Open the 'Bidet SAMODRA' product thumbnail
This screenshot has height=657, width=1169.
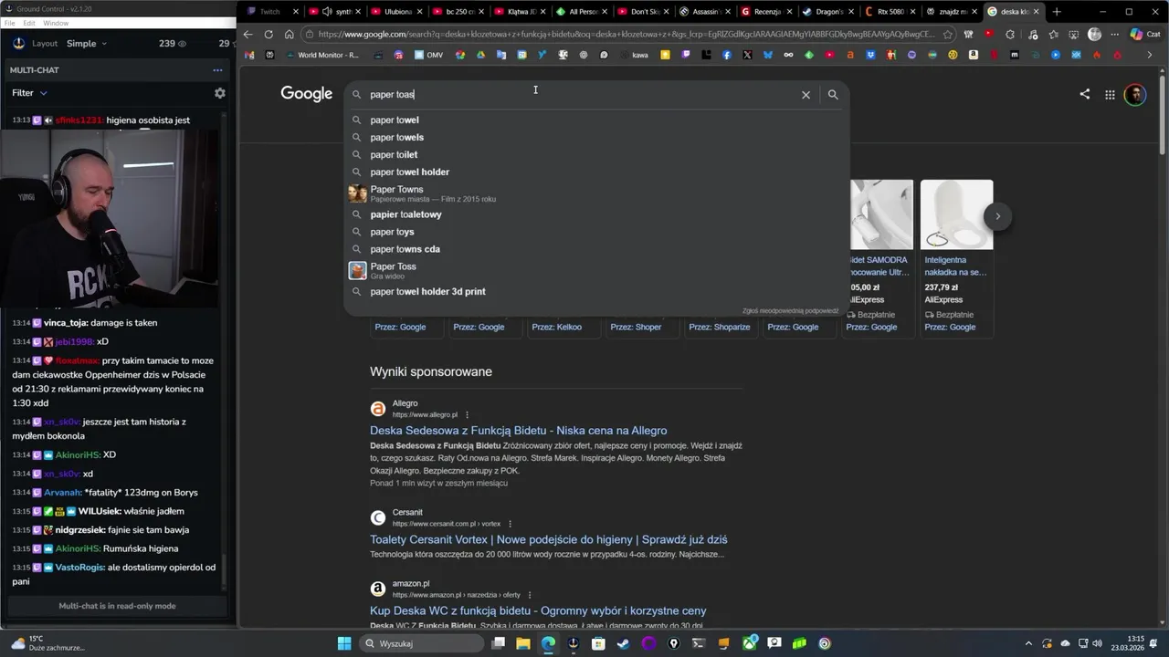(x=880, y=214)
